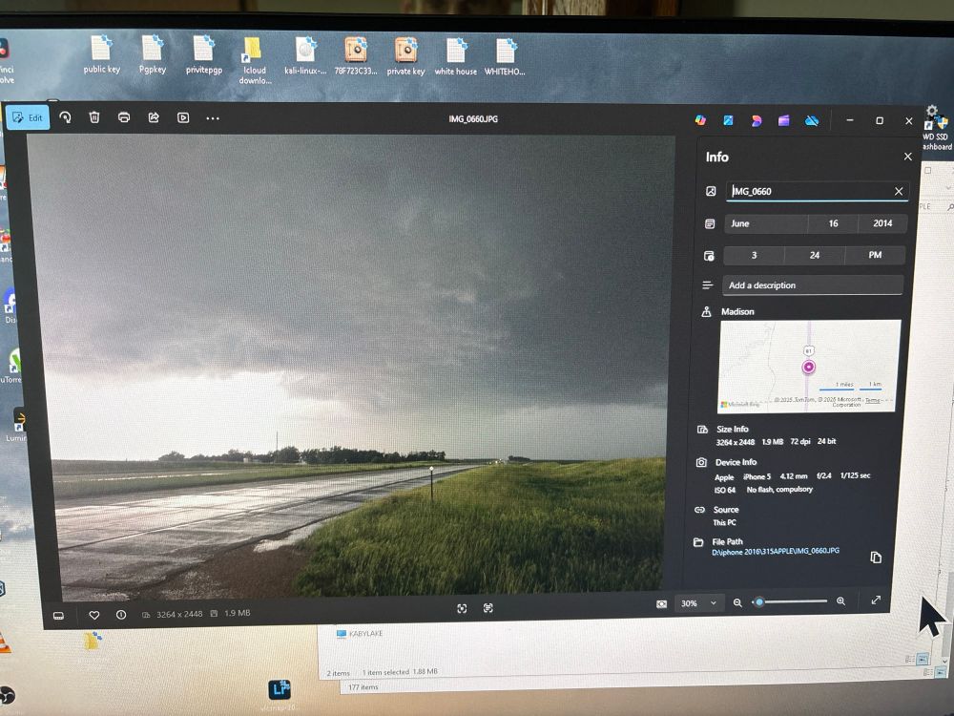The image size is (954, 716).
Task: Click the Edit button in Photos toolbar
Action: coord(28,117)
